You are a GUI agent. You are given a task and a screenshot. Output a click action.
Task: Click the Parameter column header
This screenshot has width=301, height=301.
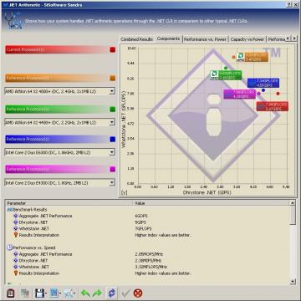coord(69,203)
